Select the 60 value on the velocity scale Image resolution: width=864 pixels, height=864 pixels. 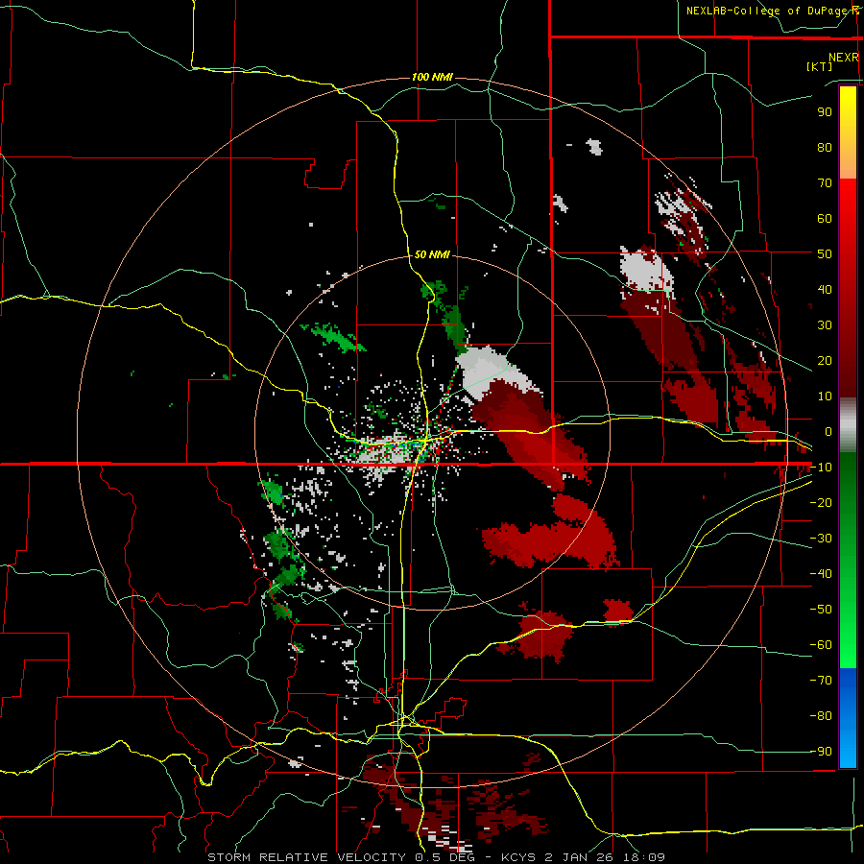[x=825, y=218]
